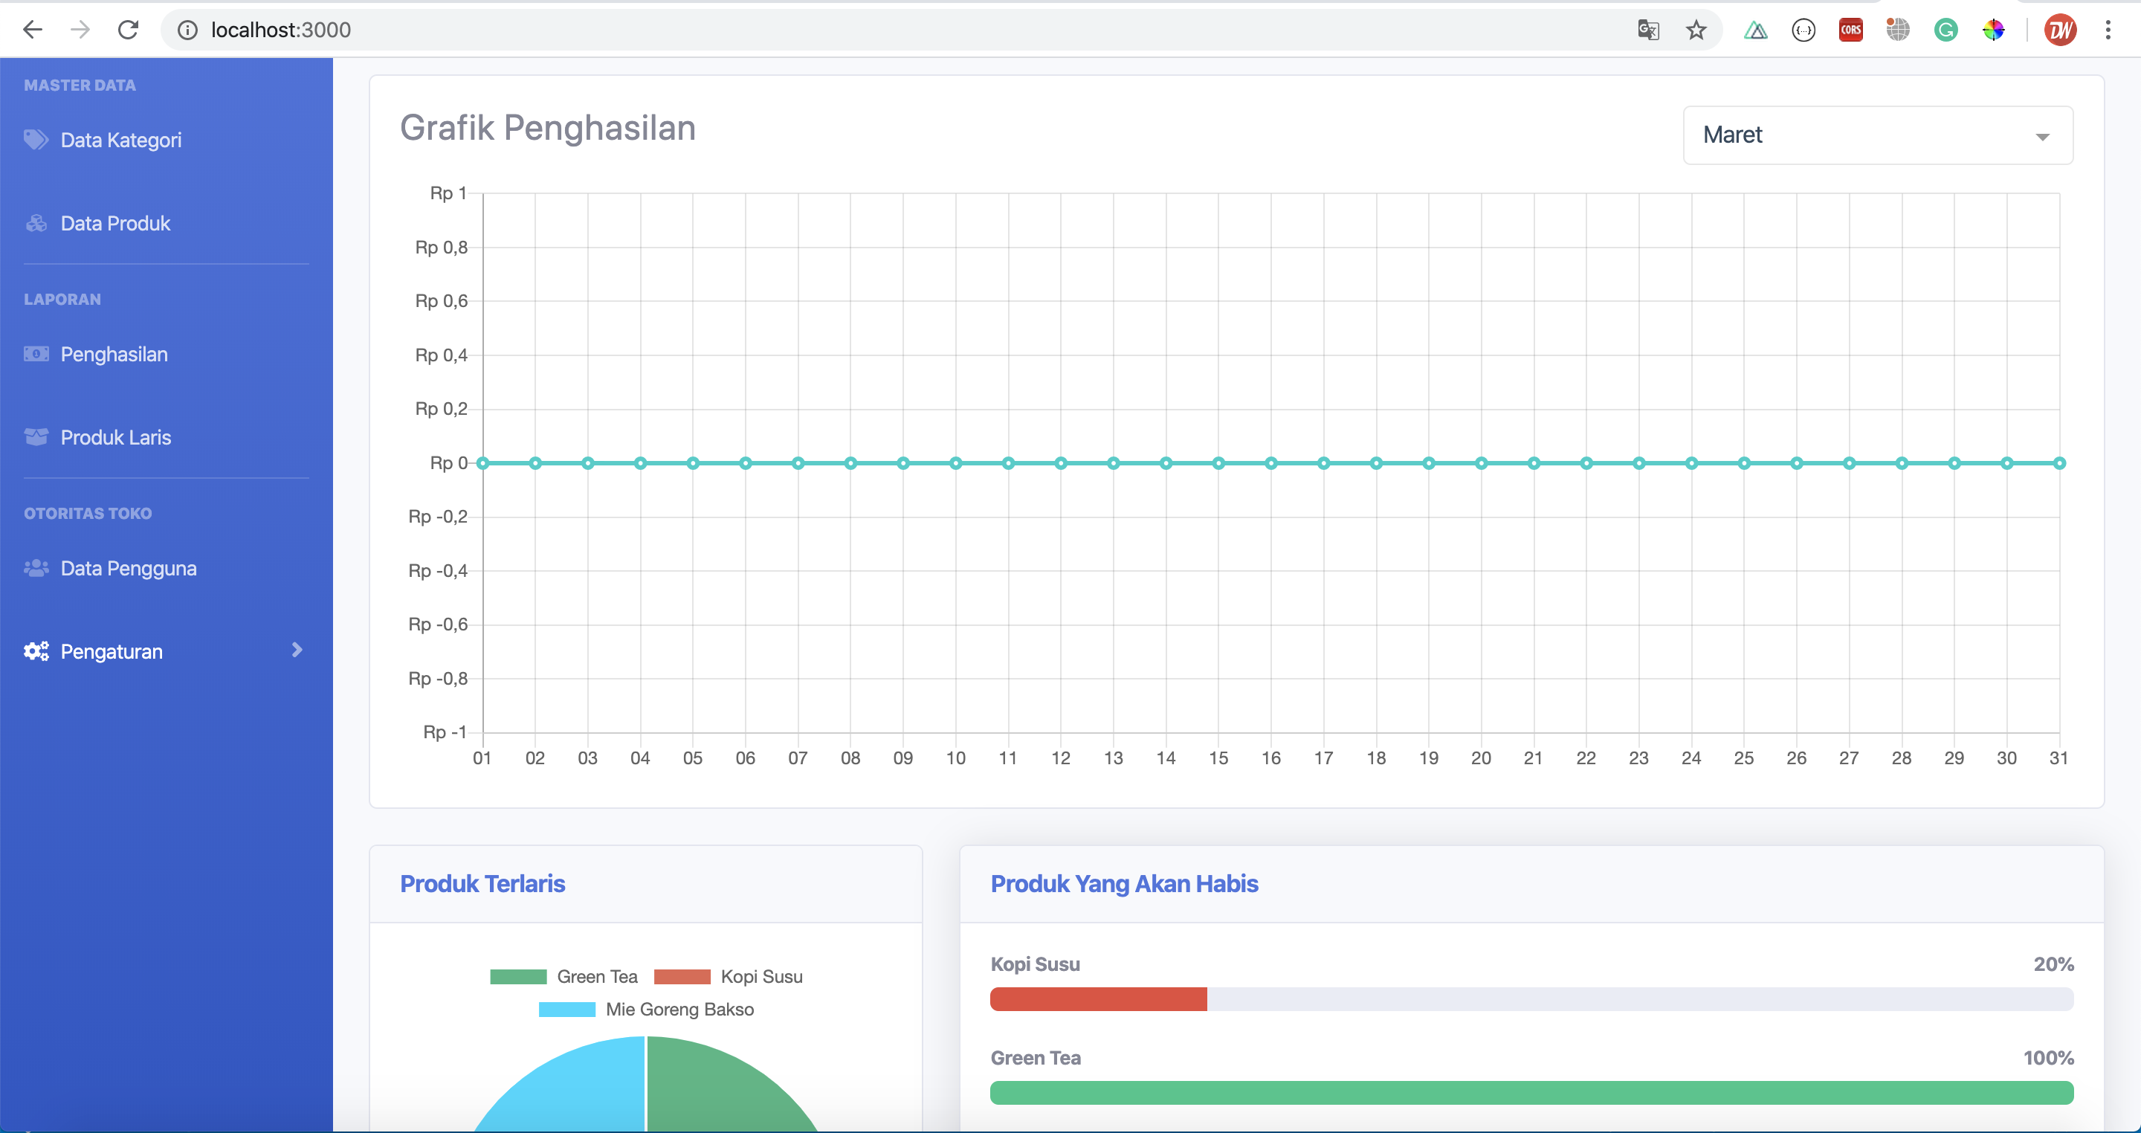Screen dimensions: 2141x1133
Task: Click the site info icon in the address bar
Action: pyautogui.click(x=188, y=30)
